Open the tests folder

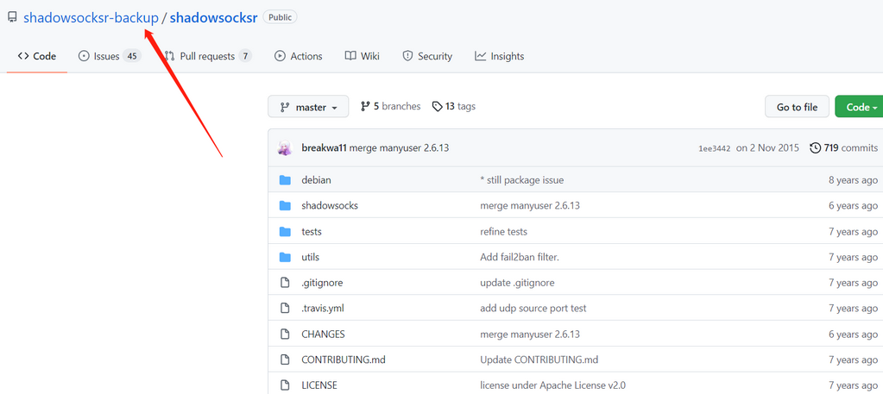tap(312, 231)
